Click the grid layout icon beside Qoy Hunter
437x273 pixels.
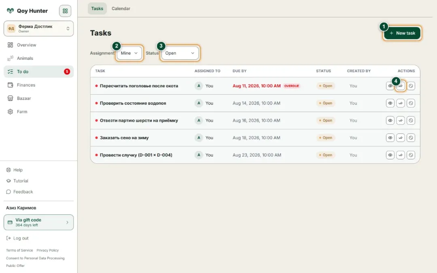[x=65, y=11]
